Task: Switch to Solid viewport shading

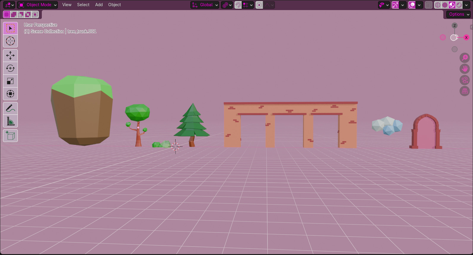Action: 445,5
